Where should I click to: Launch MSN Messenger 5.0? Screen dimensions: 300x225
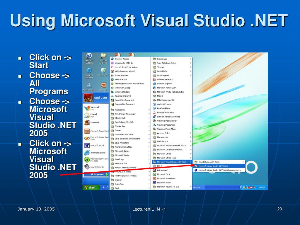[172, 100]
